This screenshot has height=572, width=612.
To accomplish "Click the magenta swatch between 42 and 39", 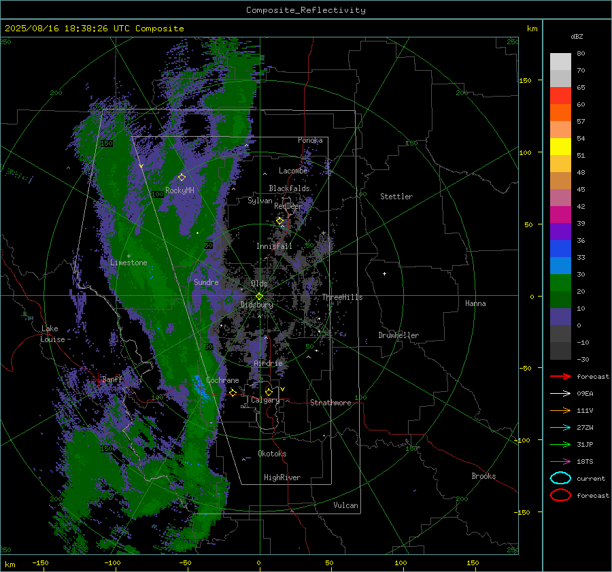I will (x=560, y=215).
